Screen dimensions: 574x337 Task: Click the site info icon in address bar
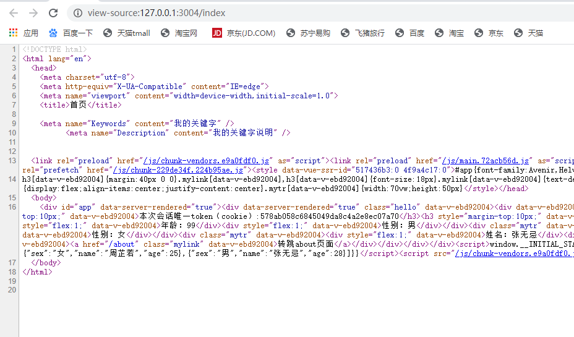tap(77, 13)
